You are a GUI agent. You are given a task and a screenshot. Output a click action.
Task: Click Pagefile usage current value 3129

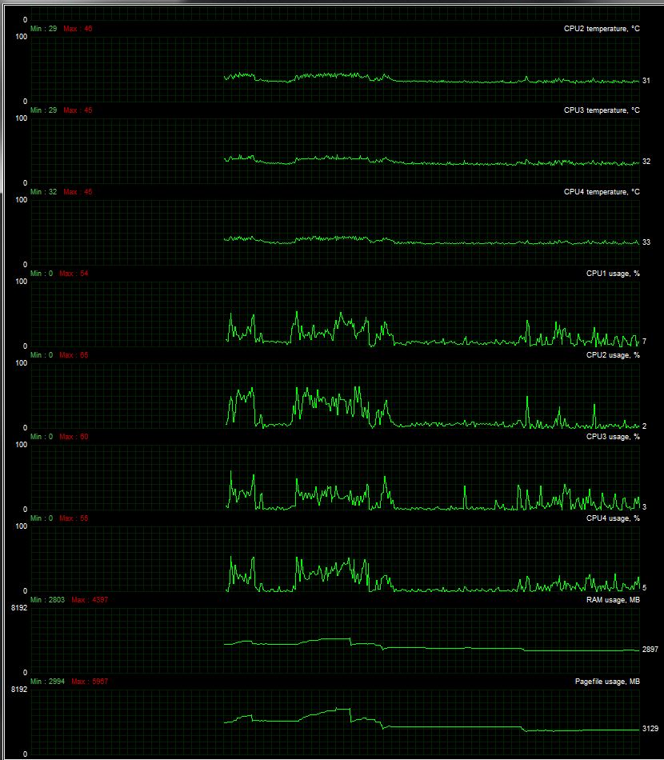click(x=650, y=729)
